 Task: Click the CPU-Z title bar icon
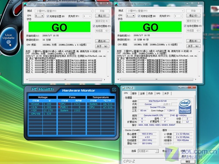point(124,88)
